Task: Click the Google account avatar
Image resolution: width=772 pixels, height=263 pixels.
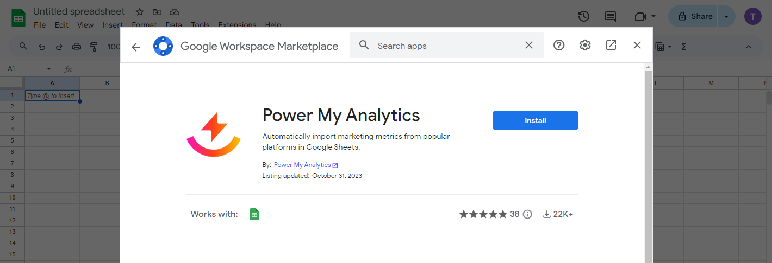Action: (753, 16)
